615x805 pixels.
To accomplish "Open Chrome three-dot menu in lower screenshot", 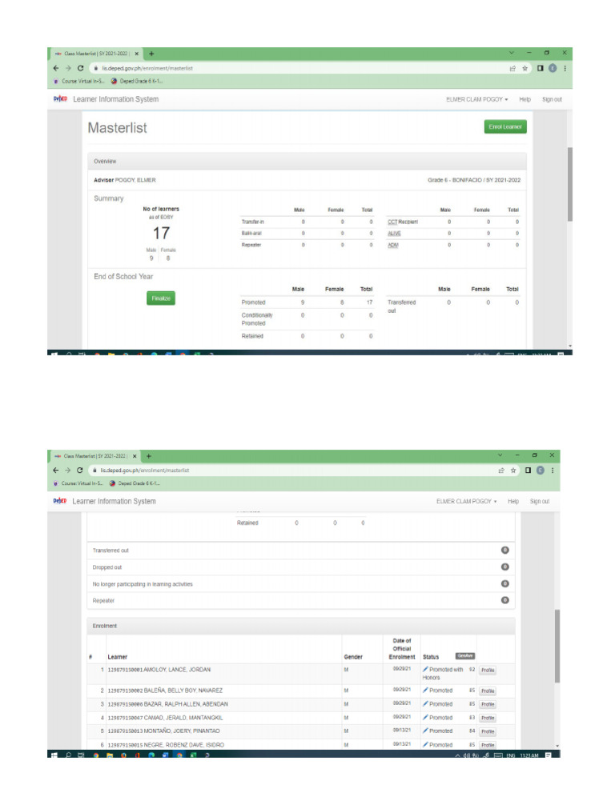I will pyautogui.click(x=553, y=471).
